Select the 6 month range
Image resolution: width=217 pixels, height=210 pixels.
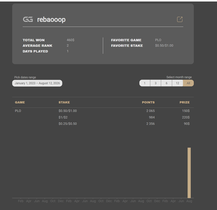tap(166, 83)
